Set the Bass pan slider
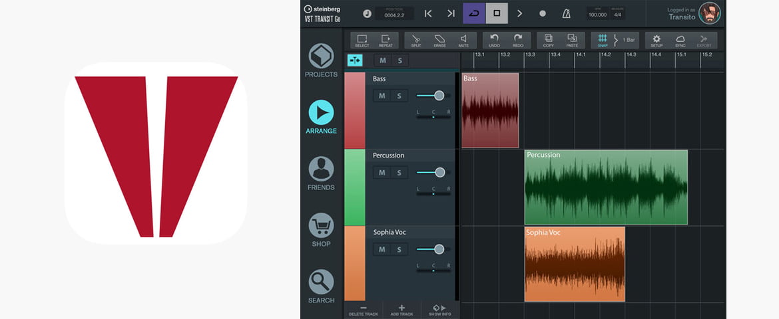779x319 pixels. 433,117
